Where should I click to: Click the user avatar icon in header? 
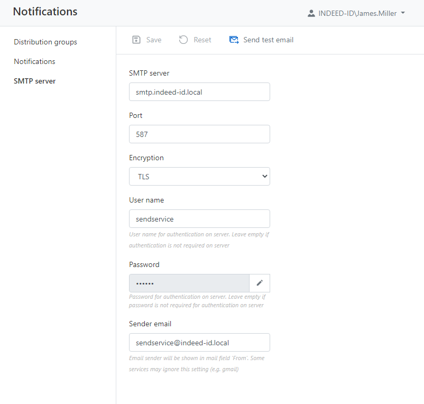pos(311,13)
